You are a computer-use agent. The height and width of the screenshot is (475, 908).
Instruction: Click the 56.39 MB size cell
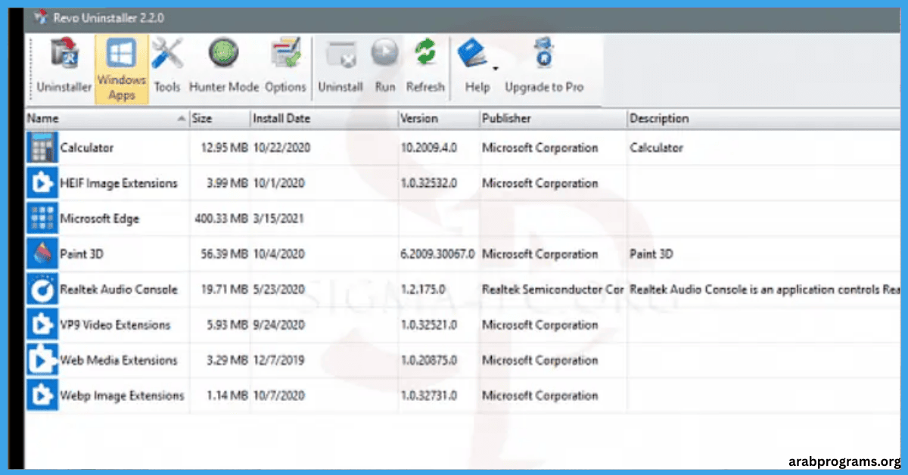click(x=225, y=255)
